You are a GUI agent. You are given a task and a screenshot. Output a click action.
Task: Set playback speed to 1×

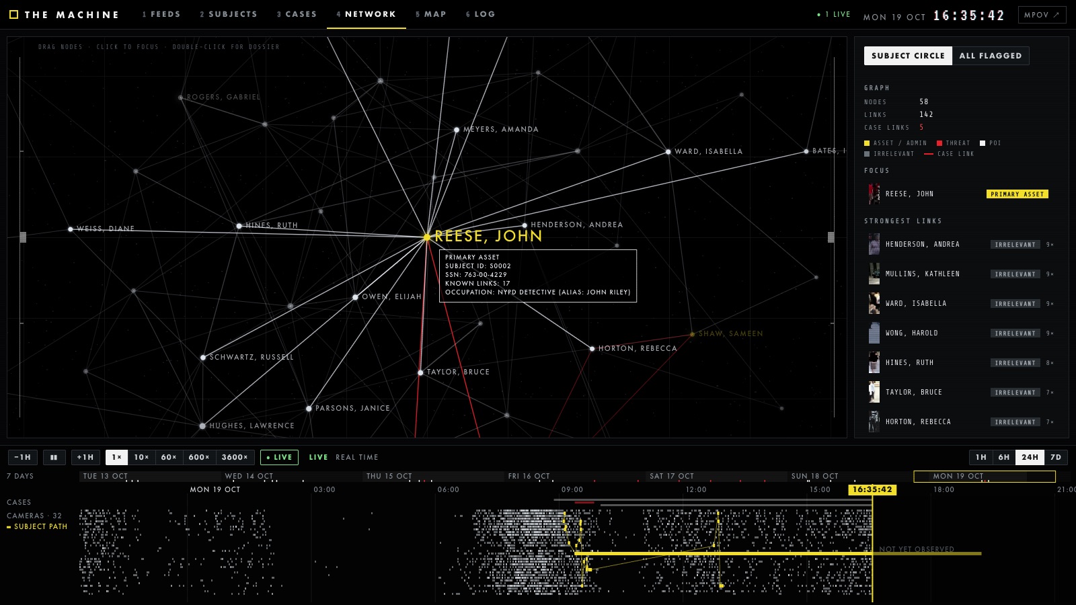click(116, 457)
